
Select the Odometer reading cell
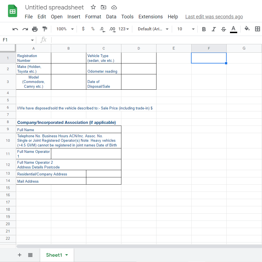click(104, 69)
